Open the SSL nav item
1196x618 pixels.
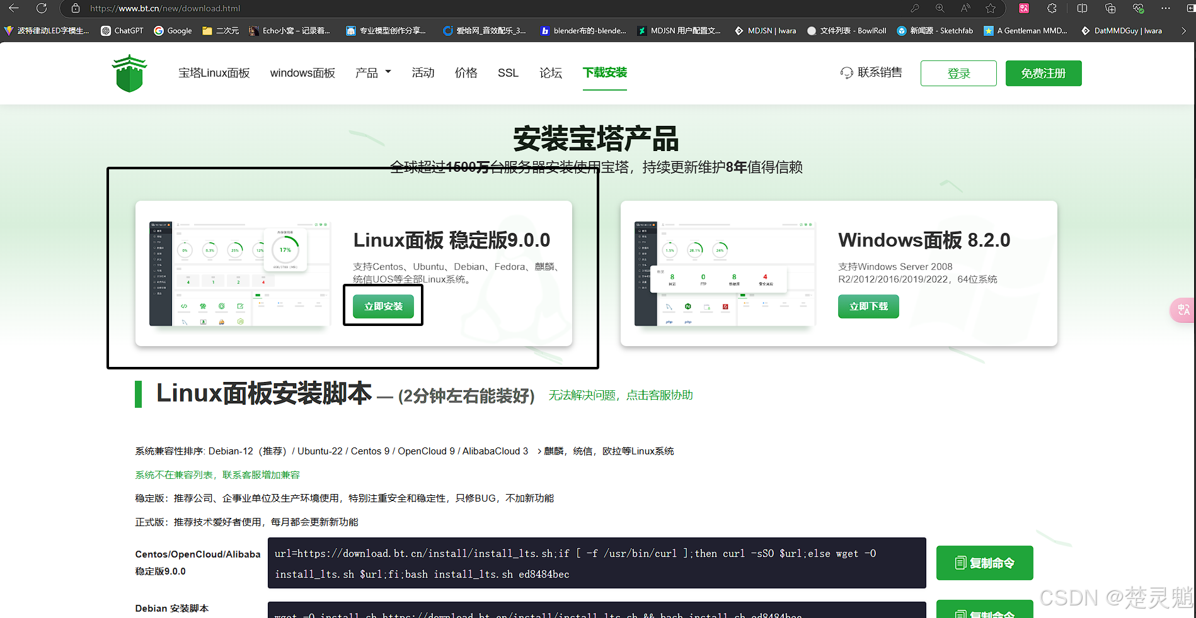[x=508, y=73]
